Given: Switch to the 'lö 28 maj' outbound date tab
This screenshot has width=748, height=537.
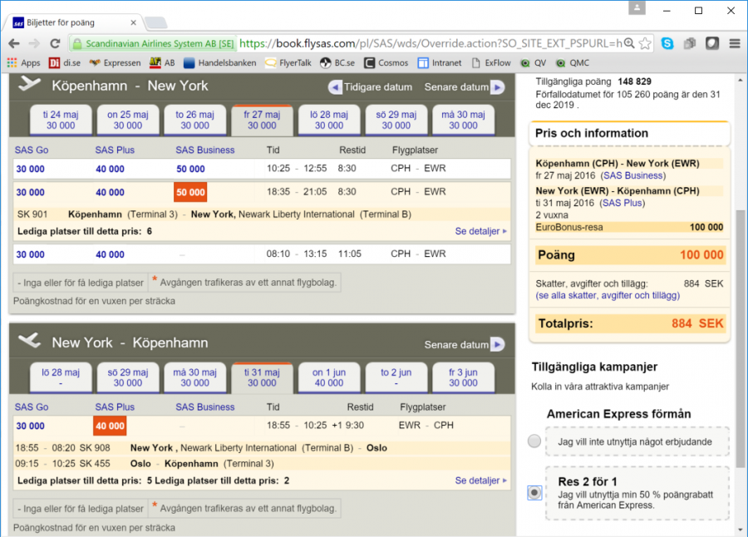Looking at the screenshot, I should coord(329,121).
